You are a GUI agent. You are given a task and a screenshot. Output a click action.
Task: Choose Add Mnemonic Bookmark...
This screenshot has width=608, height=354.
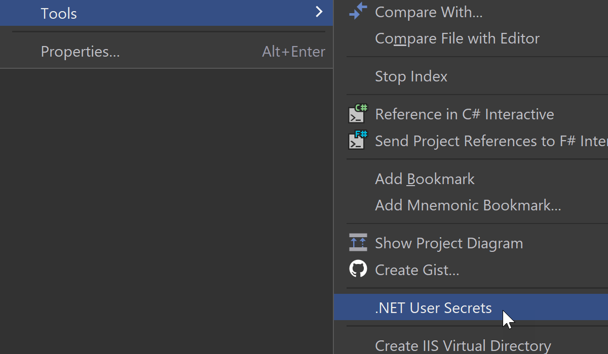(468, 205)
